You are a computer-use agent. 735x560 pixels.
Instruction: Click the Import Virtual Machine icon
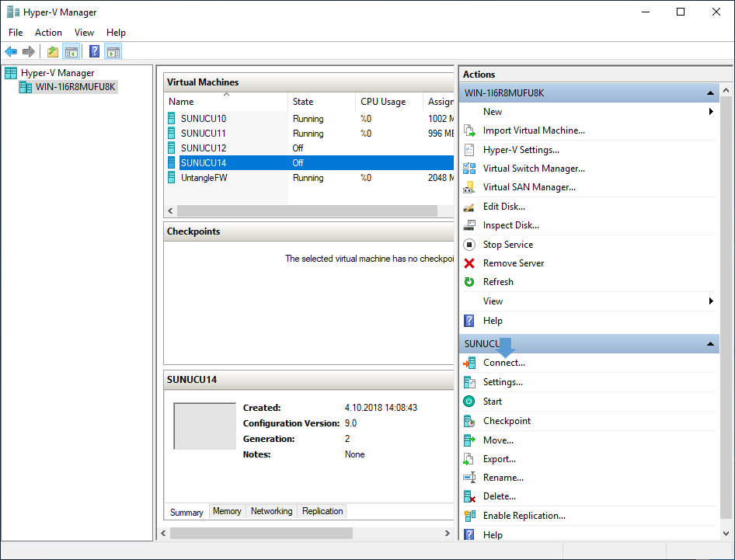pyautogui.click(x=469, y=130)
